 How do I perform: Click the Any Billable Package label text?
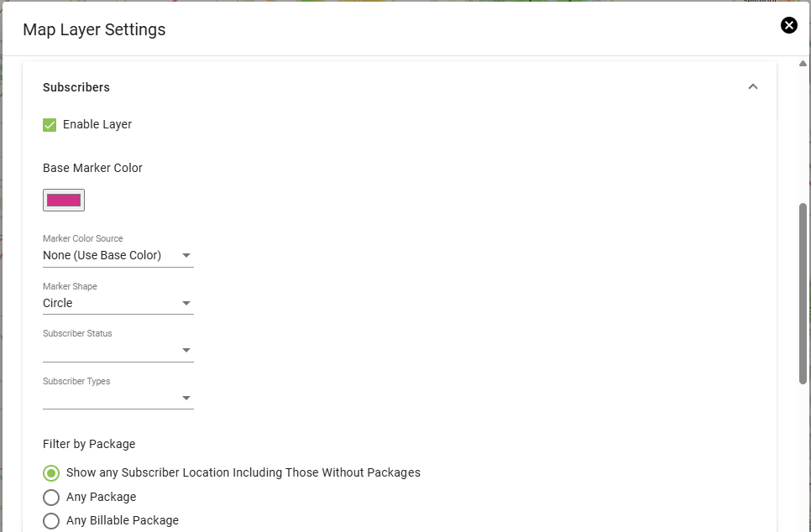[x=123, y=520]
